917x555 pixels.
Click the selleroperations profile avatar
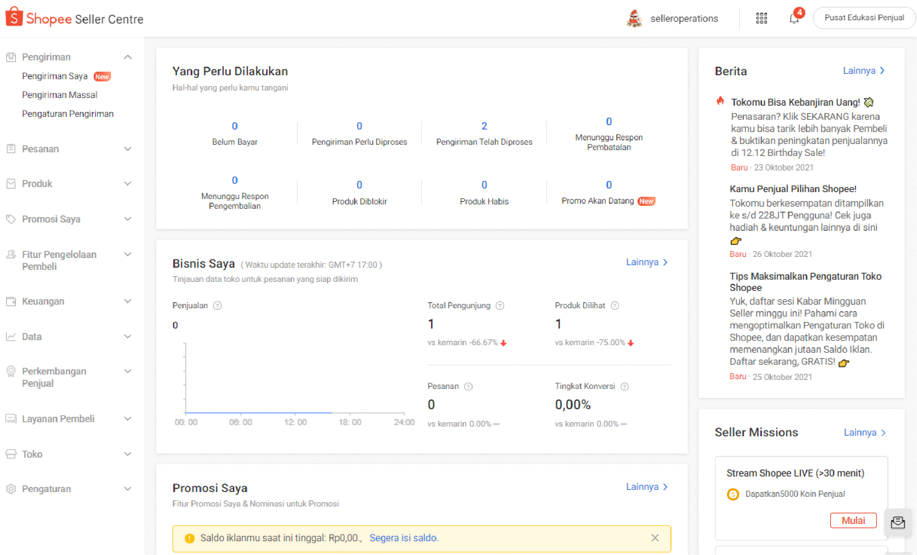point(634,18)
